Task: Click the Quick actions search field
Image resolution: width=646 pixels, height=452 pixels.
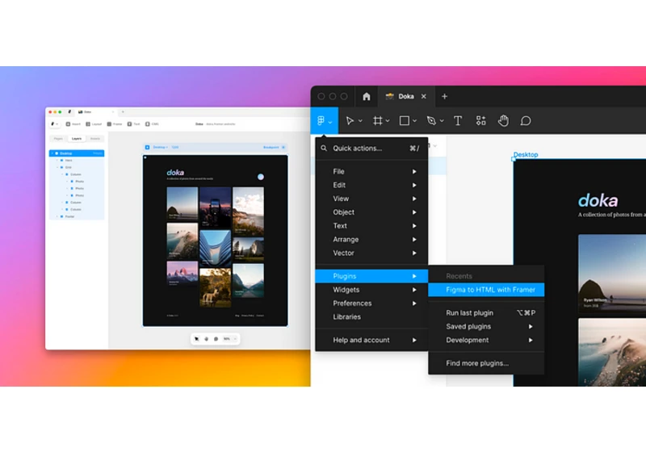Action: click(x=371, y=149)
